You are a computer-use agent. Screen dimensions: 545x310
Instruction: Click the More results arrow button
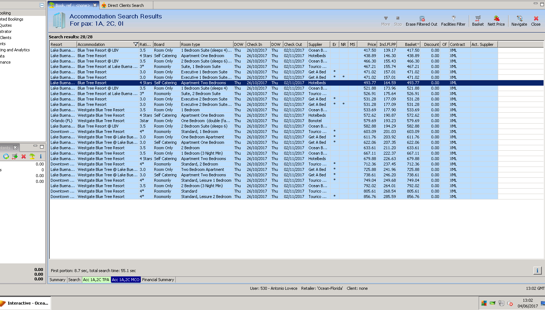386,21
